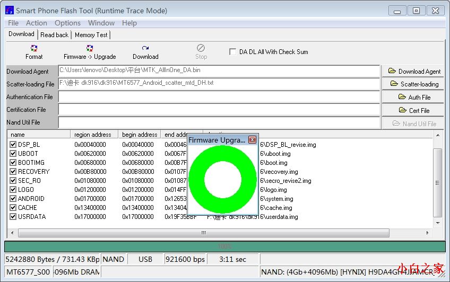Switch to the Read back tab
This screenshot has height=282, width=450.
pyautogui.click(x=54, y=35)
